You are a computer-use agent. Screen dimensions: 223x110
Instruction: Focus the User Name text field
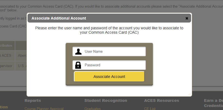(x=109, y=51)
